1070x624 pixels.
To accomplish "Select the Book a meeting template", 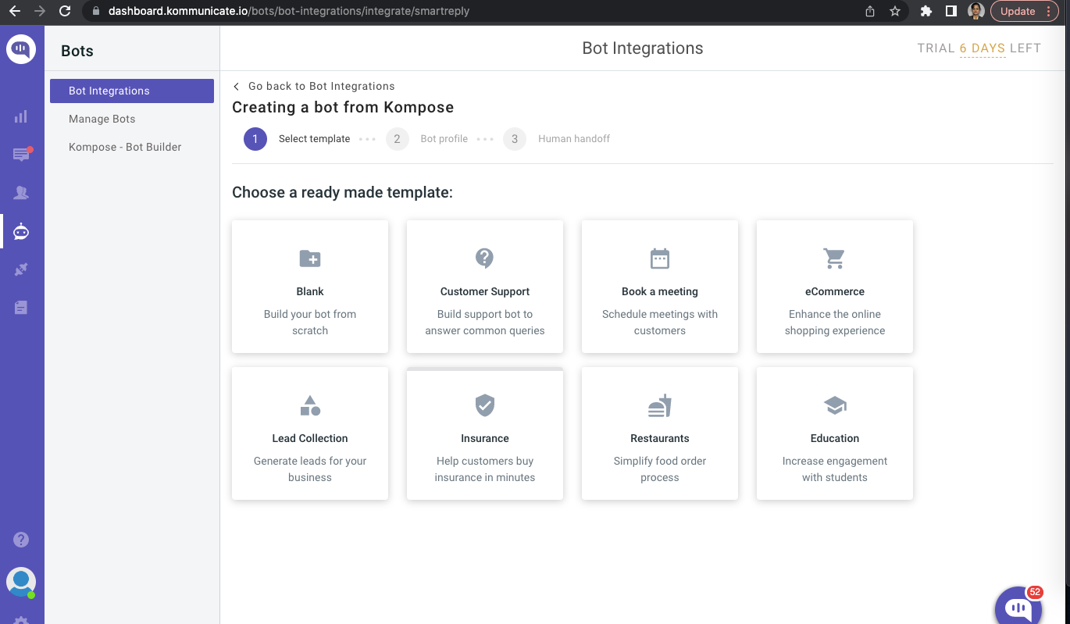I will pos(660,287).
